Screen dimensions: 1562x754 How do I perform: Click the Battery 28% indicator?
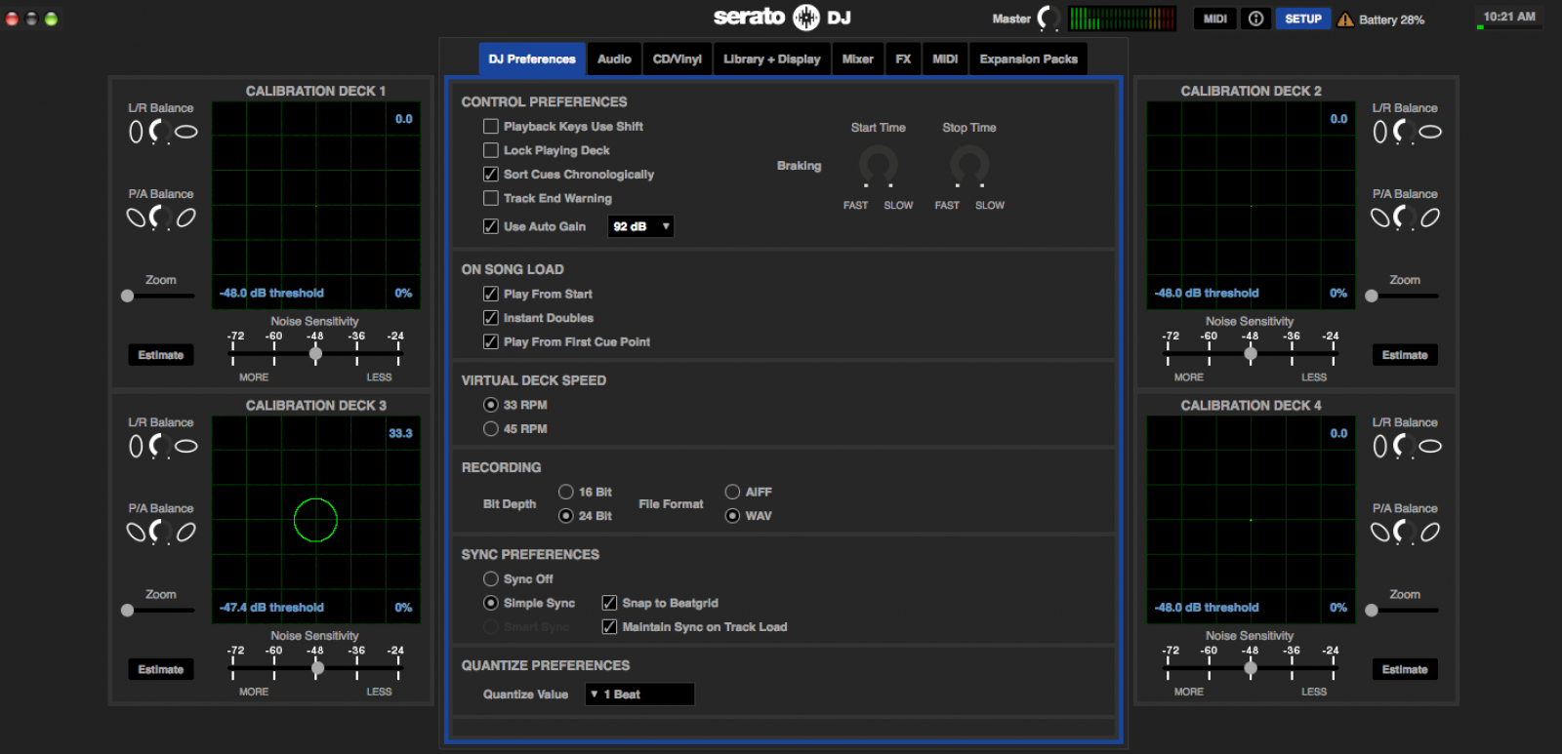1391,20
